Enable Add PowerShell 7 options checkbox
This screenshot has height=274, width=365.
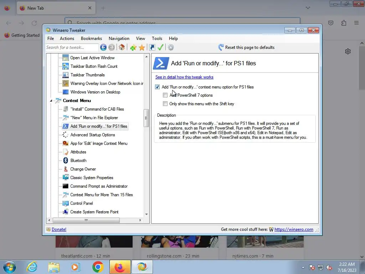click(165, 95)
